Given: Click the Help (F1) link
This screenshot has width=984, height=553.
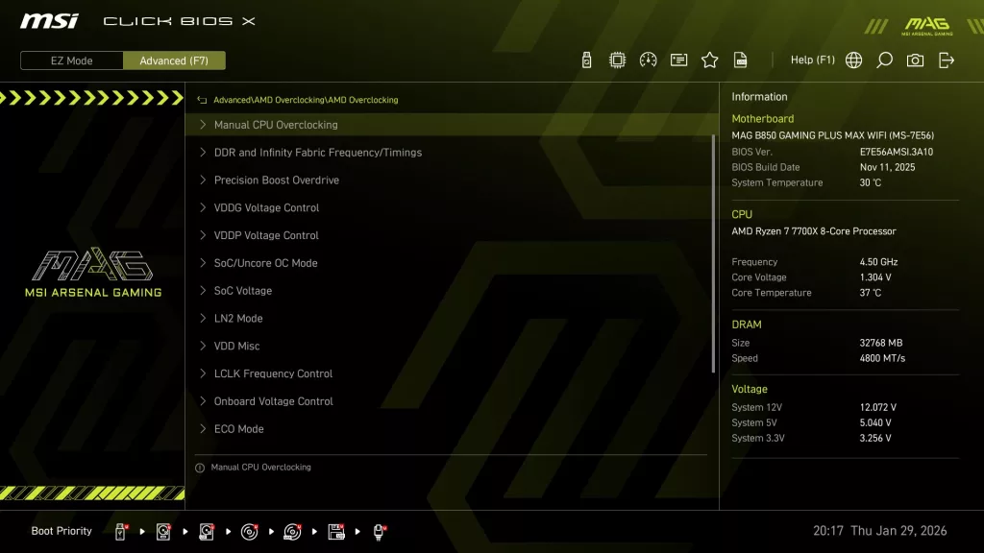Looking at the screenshot, I should coord(812,60).
